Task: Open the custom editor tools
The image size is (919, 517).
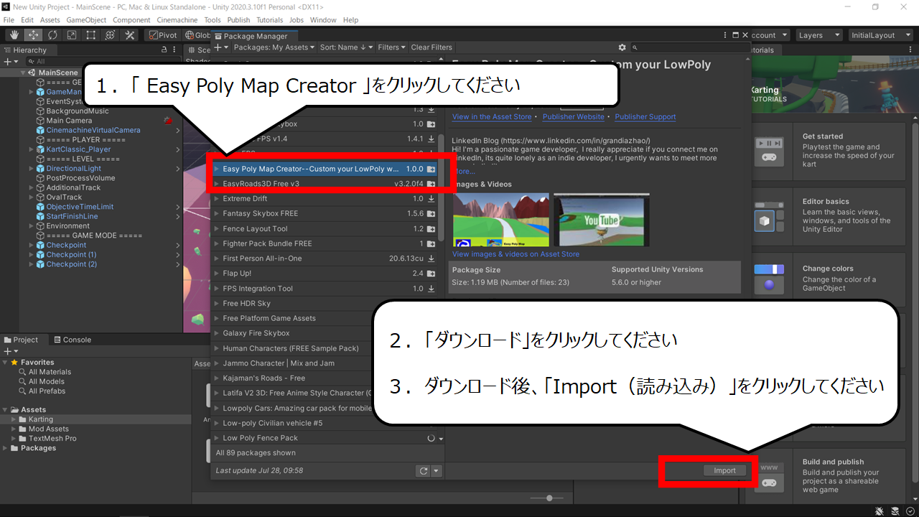Action: (130, 34)
